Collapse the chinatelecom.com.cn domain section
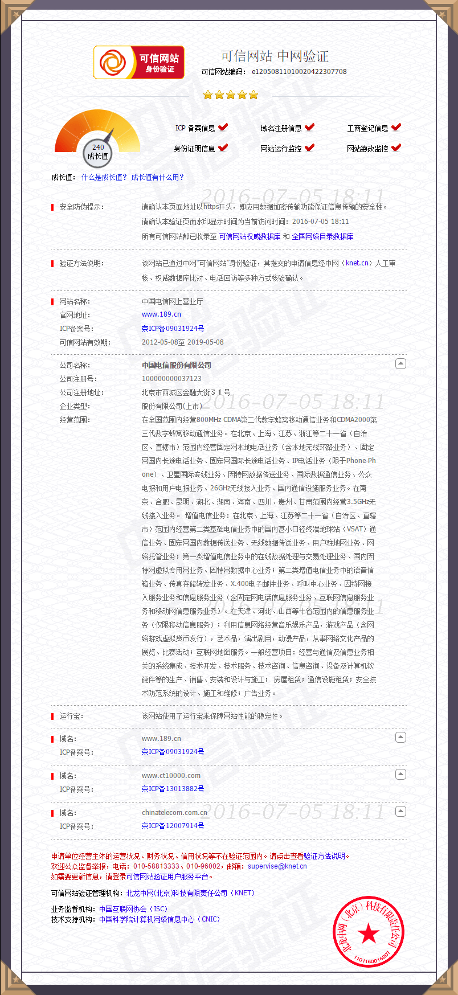 400,811
